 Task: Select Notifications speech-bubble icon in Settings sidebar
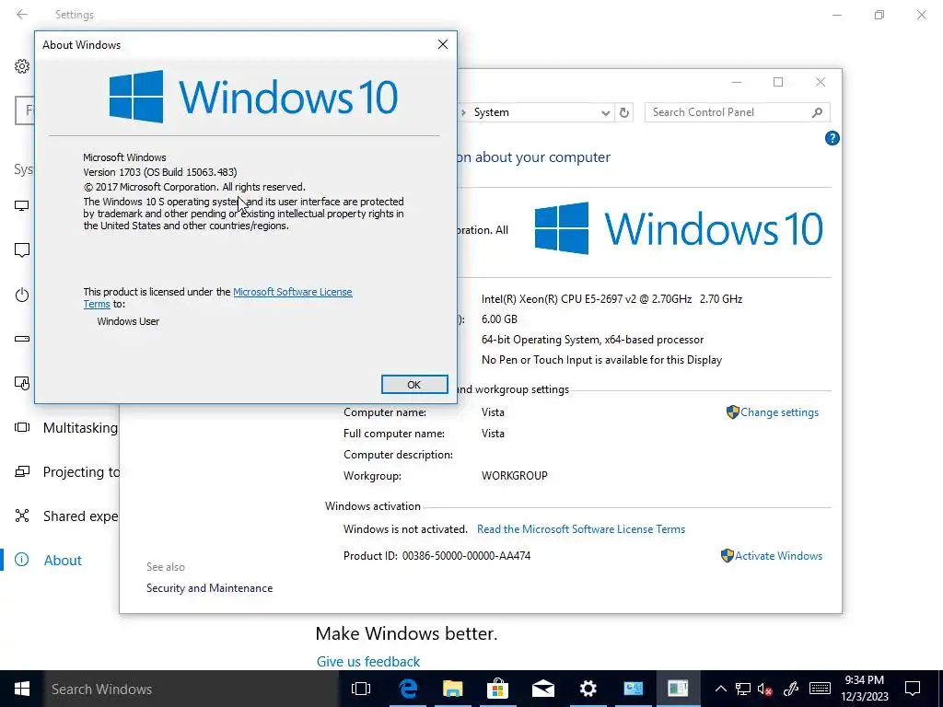pos(22,250)
